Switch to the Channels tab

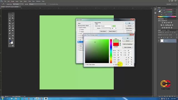click(x=164, y=30)
